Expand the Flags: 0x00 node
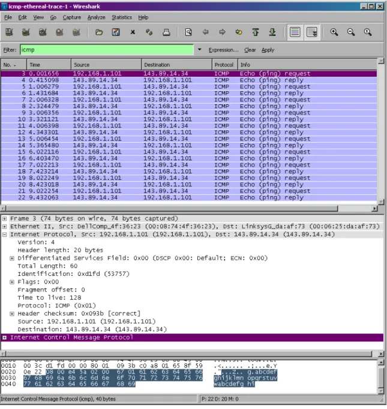Viewport: 387px width, 409px height. pos(12,282)
